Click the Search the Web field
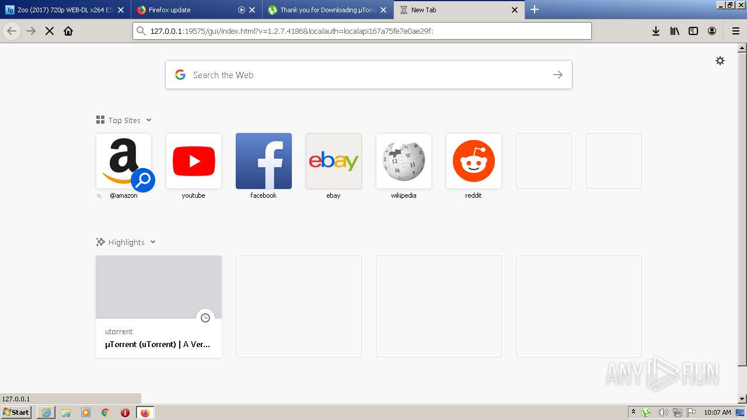The width and height of the screenshot is (747, 420). pos(369,75)
